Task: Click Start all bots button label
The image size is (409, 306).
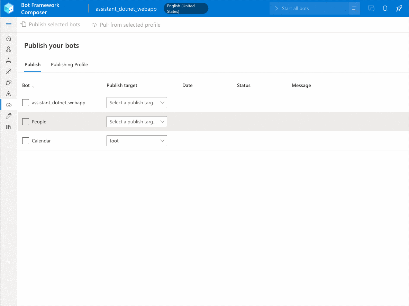Action: (x=295, y=9)
